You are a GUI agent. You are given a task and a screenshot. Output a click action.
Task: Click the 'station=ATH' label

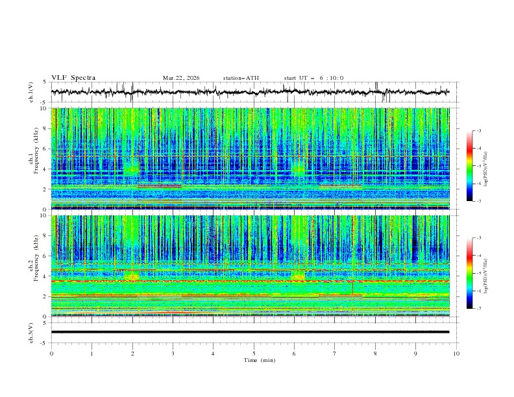(x=241, y=78)
